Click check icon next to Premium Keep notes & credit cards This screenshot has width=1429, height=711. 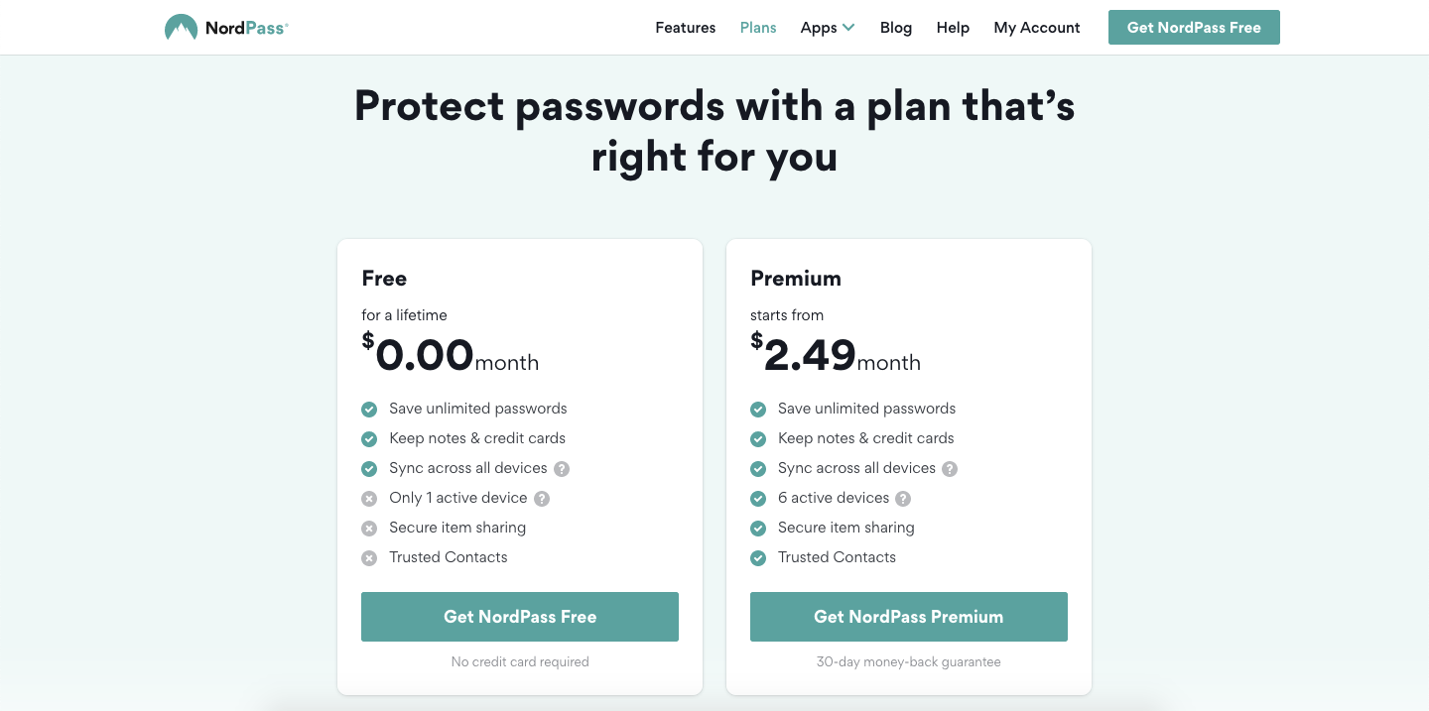click(758, 439)
